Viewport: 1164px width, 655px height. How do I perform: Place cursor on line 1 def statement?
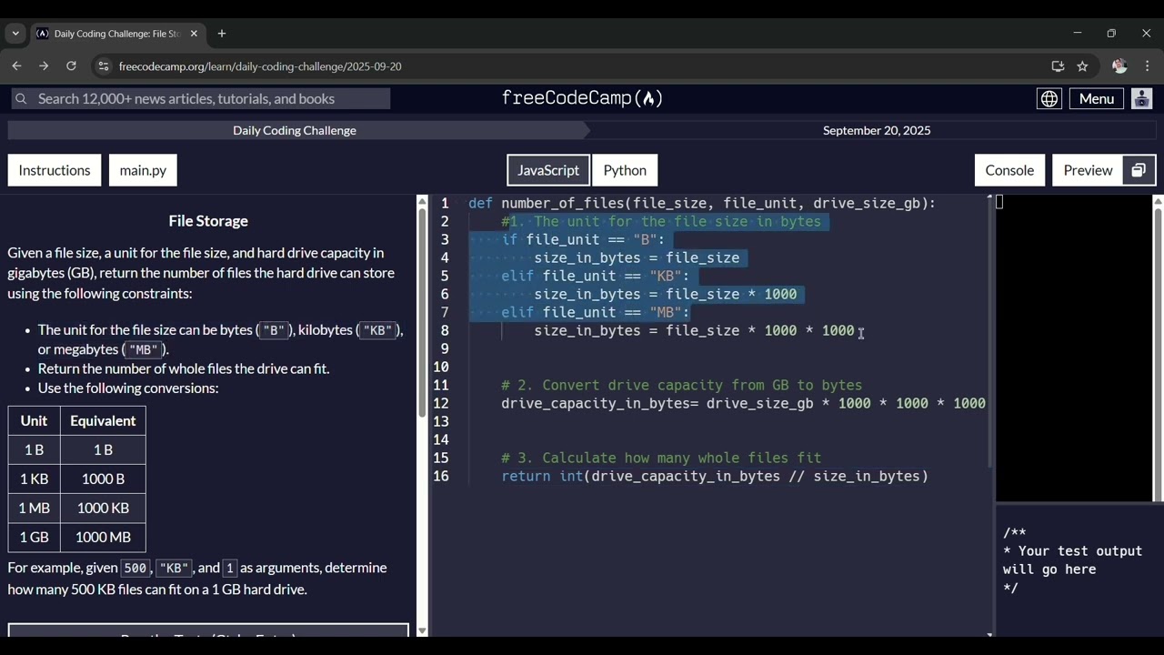[x=702, y=203]
